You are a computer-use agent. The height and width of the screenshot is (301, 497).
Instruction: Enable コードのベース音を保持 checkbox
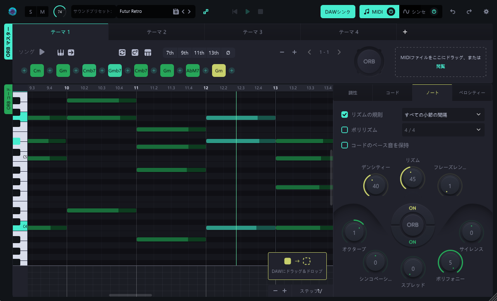tap(345, 145)
